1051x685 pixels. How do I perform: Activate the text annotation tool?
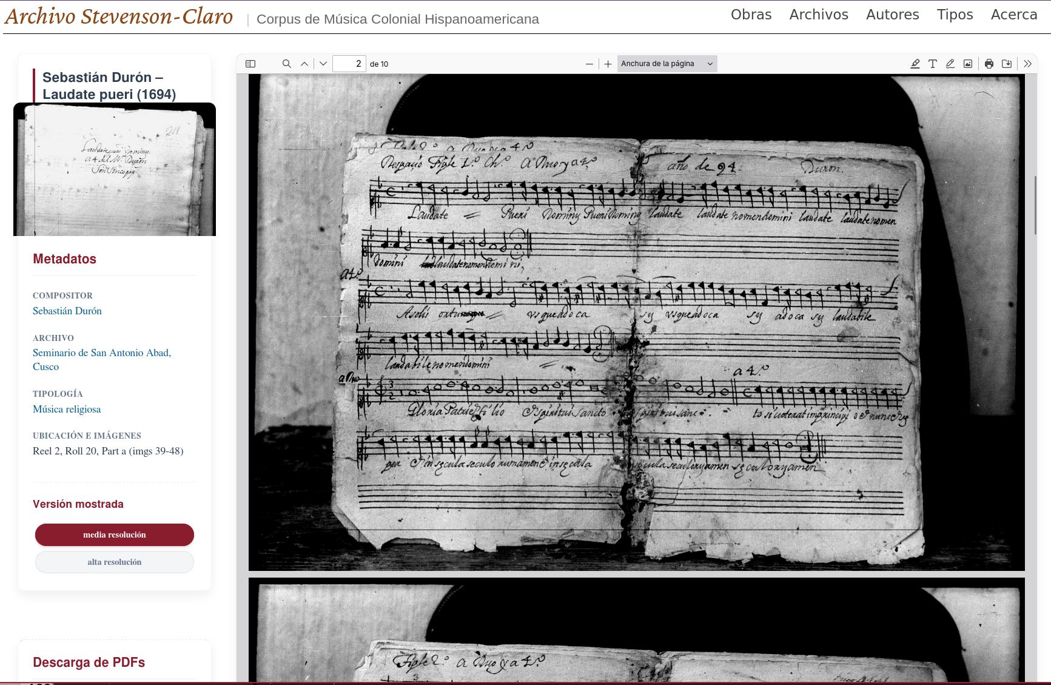[933, 63]
